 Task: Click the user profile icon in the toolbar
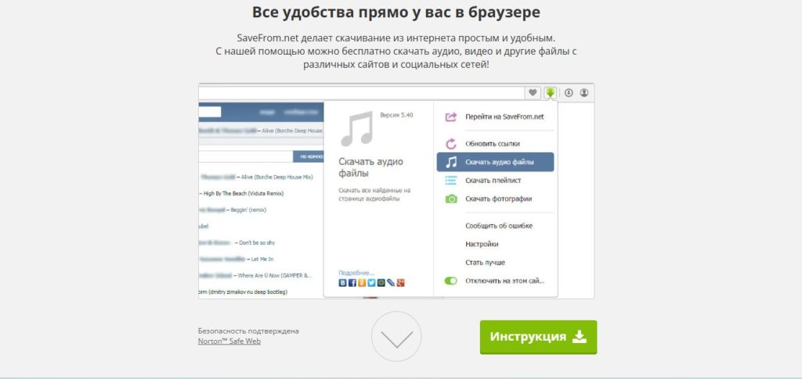[584, 93]
